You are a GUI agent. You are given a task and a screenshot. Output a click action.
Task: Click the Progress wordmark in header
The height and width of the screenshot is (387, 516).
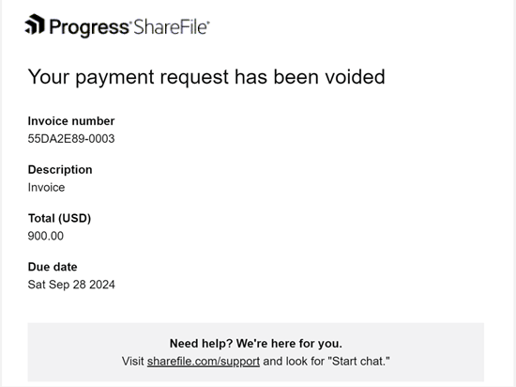tap(90, 27)
